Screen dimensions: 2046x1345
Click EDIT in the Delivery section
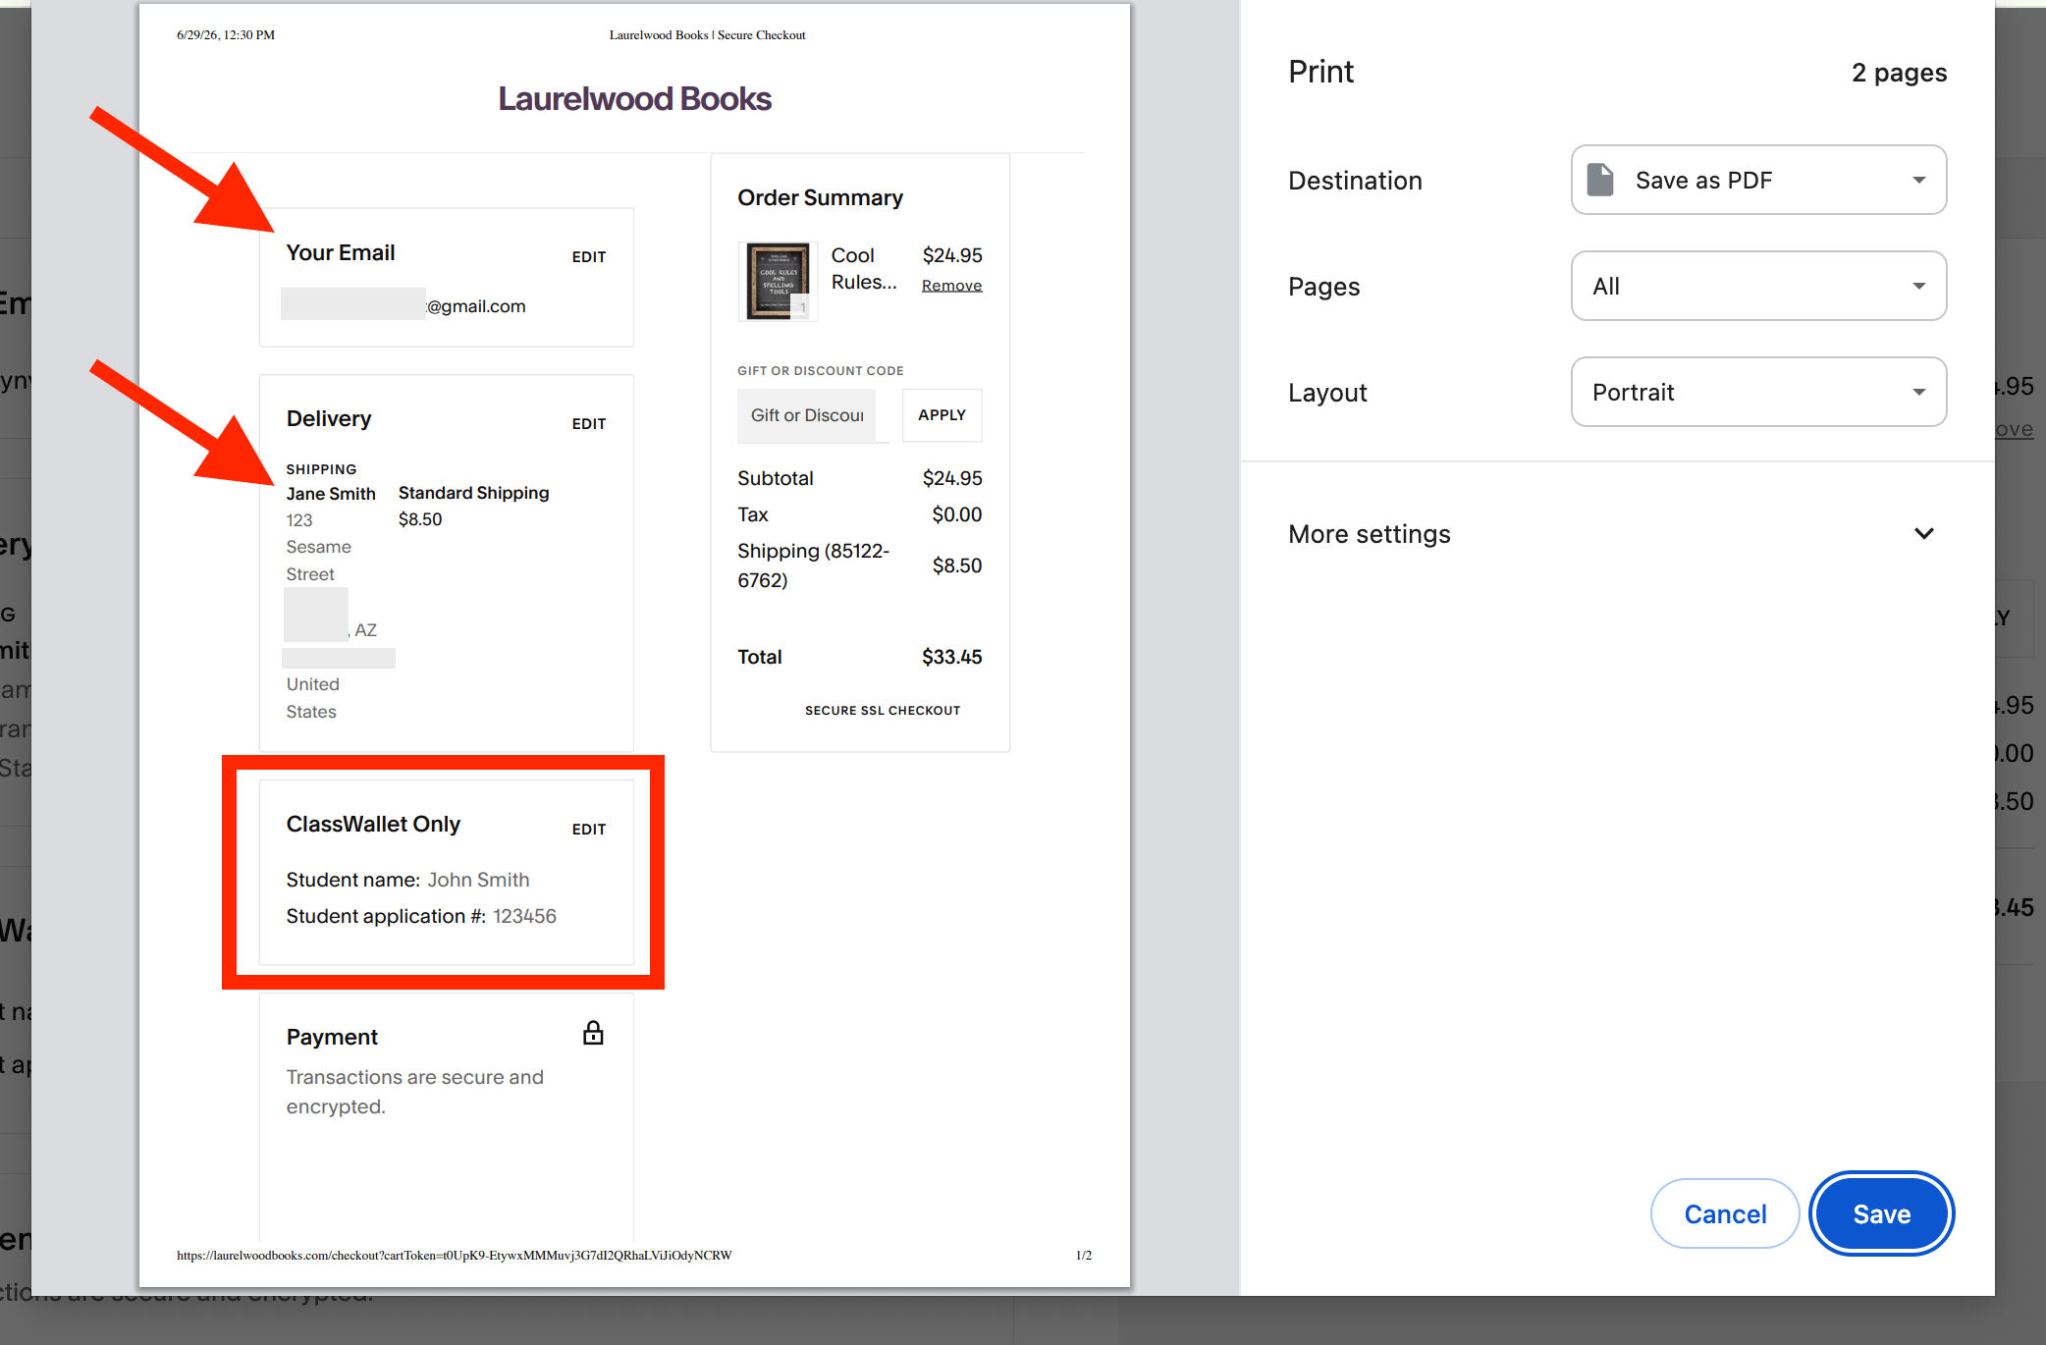pyautogui.click(x=589, y=424)
